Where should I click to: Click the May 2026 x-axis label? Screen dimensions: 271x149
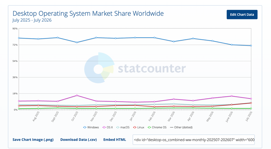(x=210, y=117)
